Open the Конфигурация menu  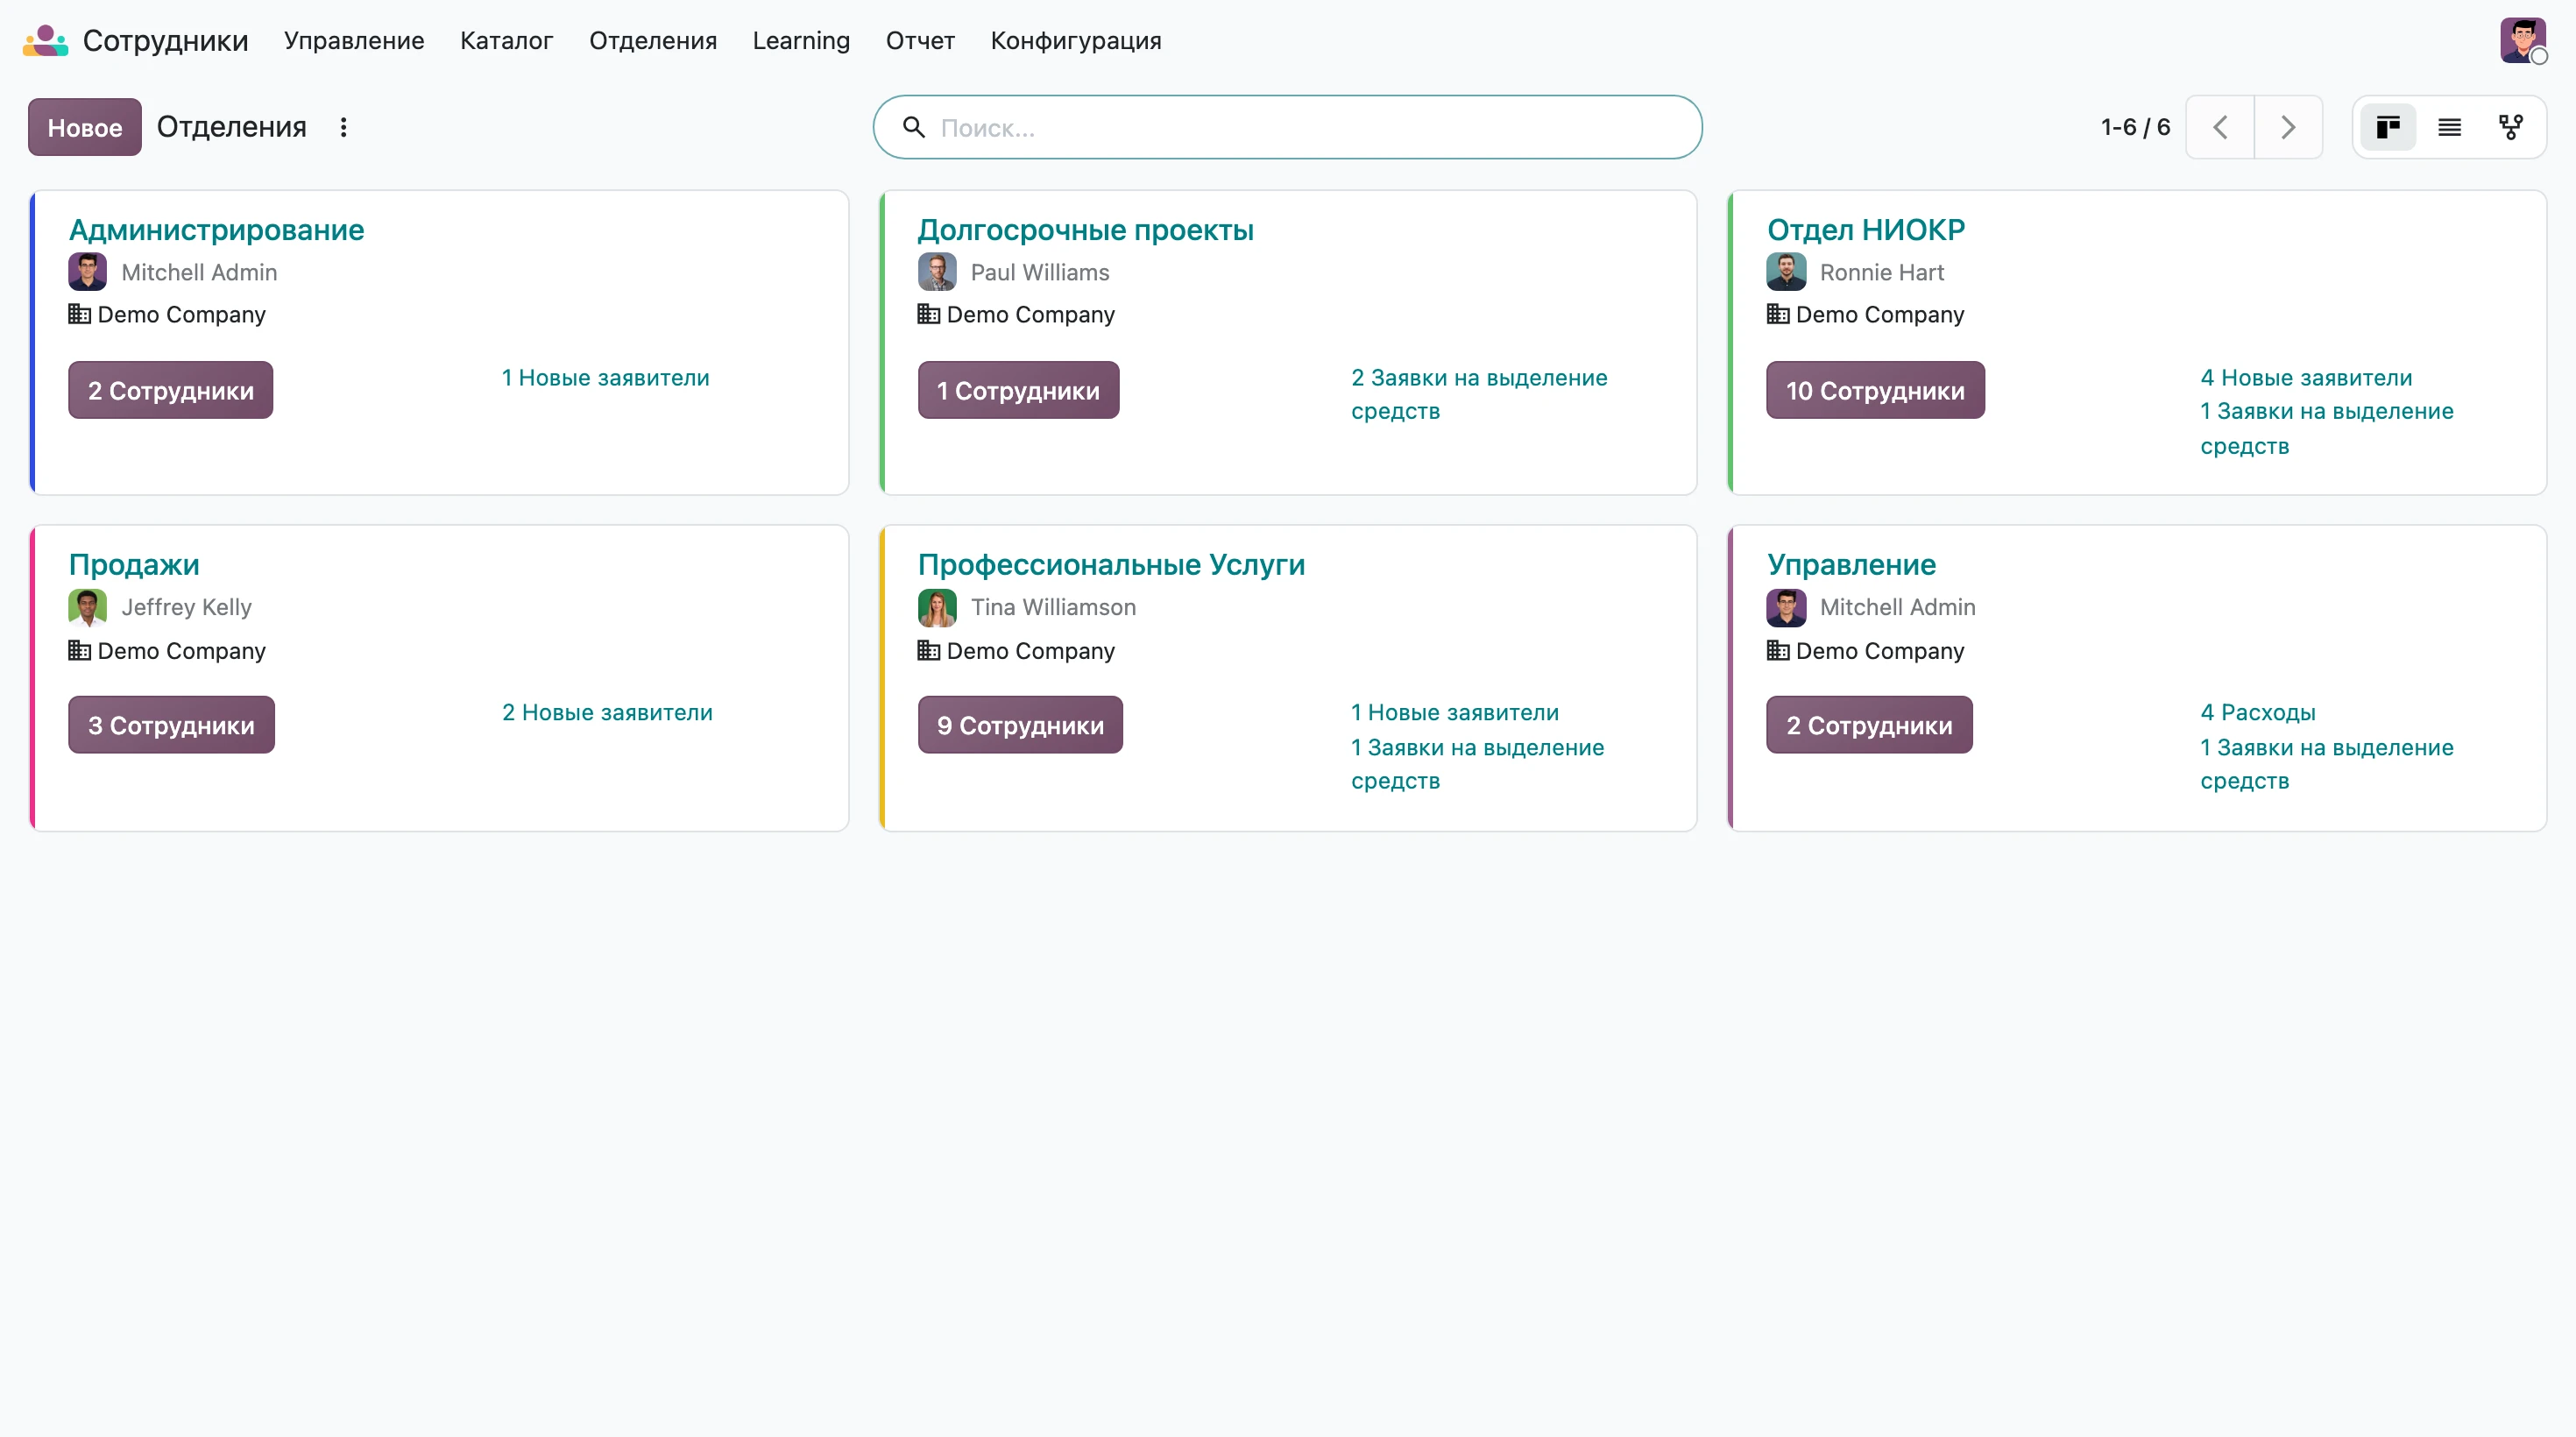point(1076,41)
